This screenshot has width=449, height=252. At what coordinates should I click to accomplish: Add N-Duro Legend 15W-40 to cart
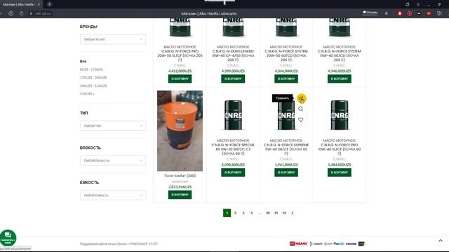233,78
